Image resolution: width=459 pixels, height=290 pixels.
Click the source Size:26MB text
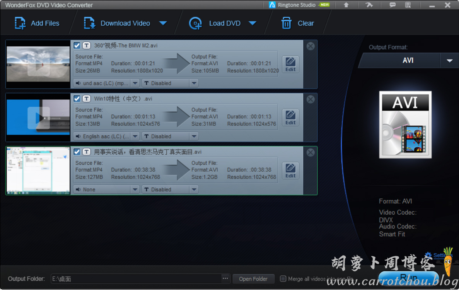pyautogui.click(x=87, y=71)
